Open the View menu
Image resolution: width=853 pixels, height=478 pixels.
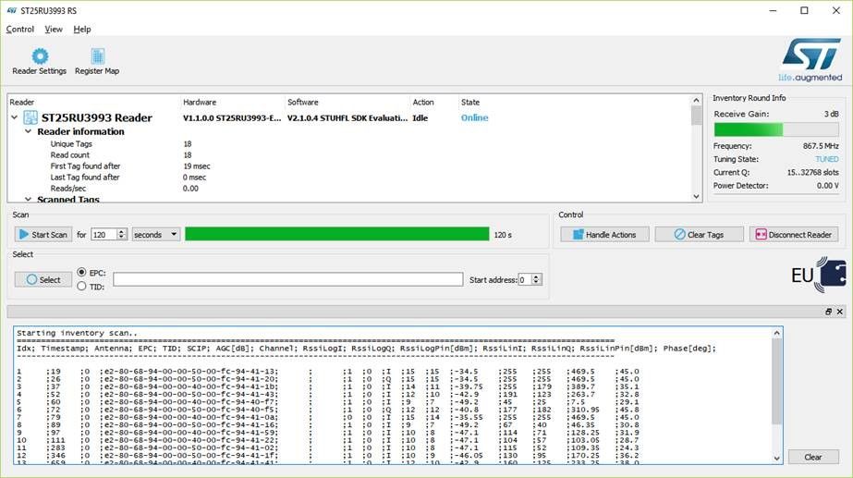[54, 30]
